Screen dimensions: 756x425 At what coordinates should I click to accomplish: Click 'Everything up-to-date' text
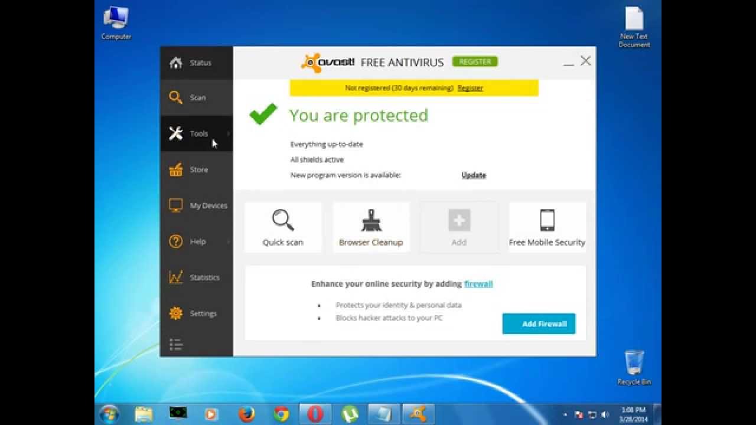(327, 144)
